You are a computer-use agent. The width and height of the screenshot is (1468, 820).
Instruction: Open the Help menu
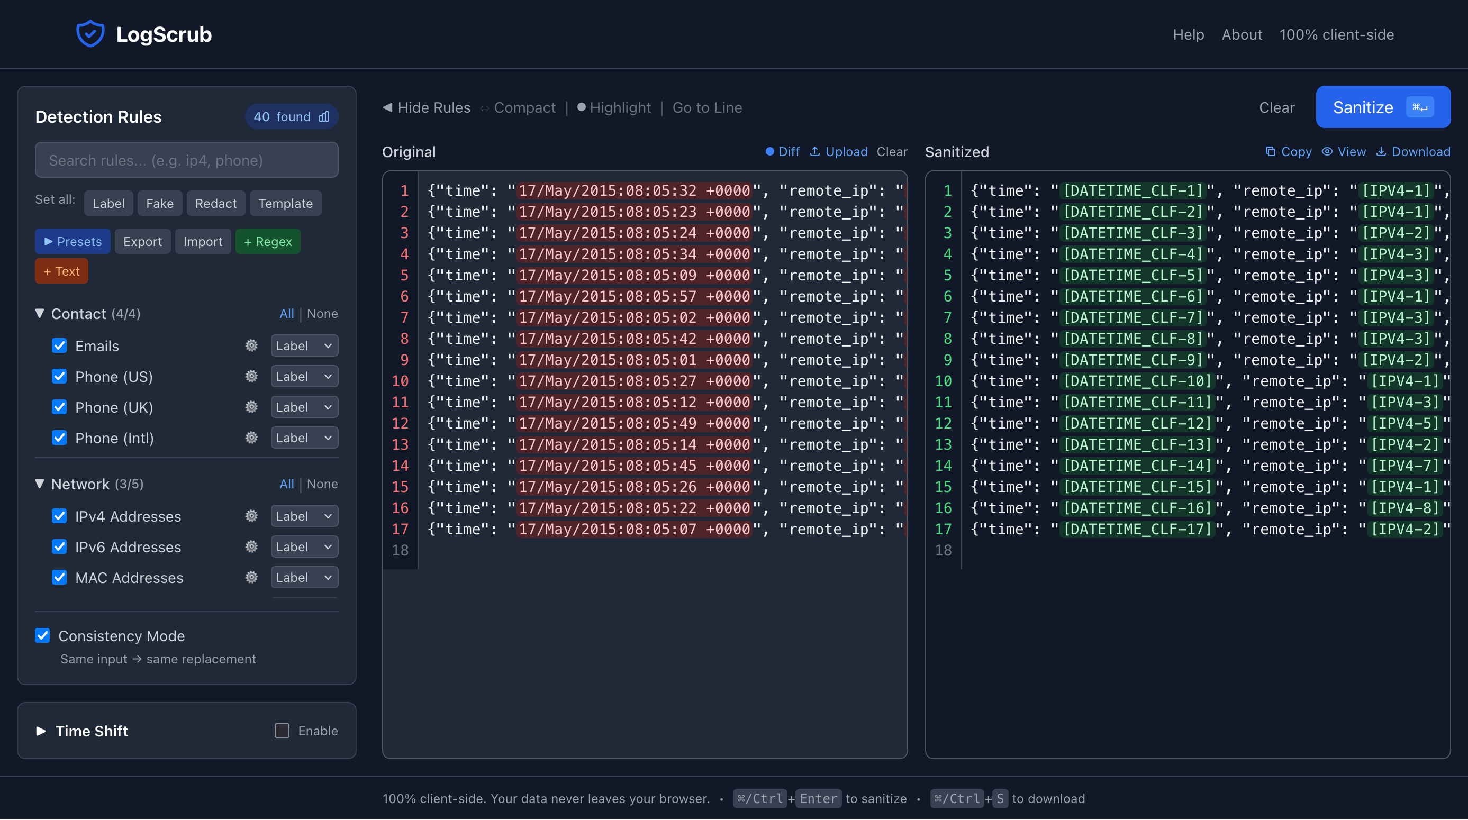tap(1188, 34)
